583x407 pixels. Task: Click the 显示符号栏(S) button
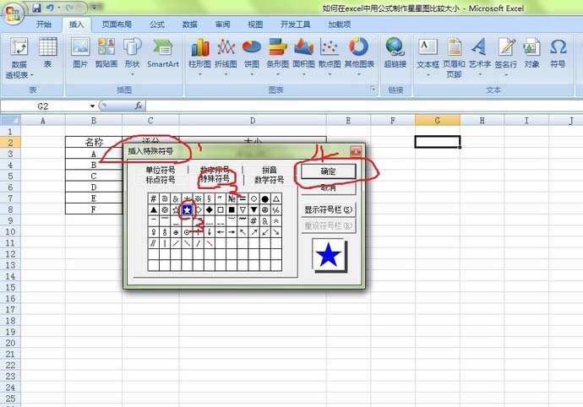coord(329,209)
